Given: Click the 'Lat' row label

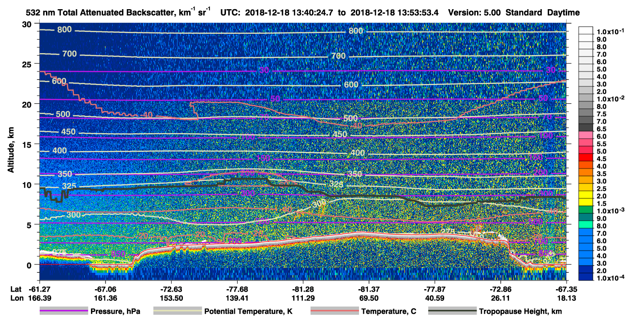Looking at the screenshot, I should click(x=16, y=289).
